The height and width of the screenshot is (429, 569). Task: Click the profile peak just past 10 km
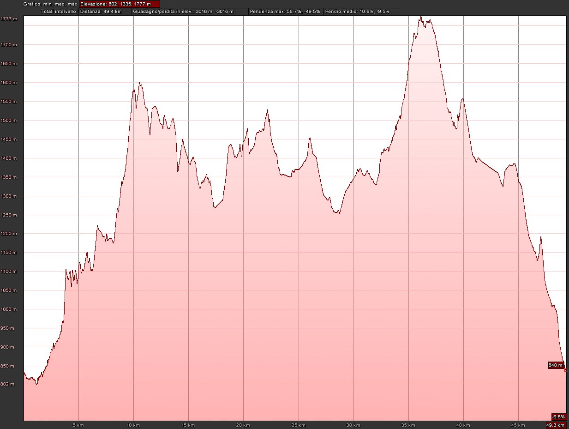[139, 83]
